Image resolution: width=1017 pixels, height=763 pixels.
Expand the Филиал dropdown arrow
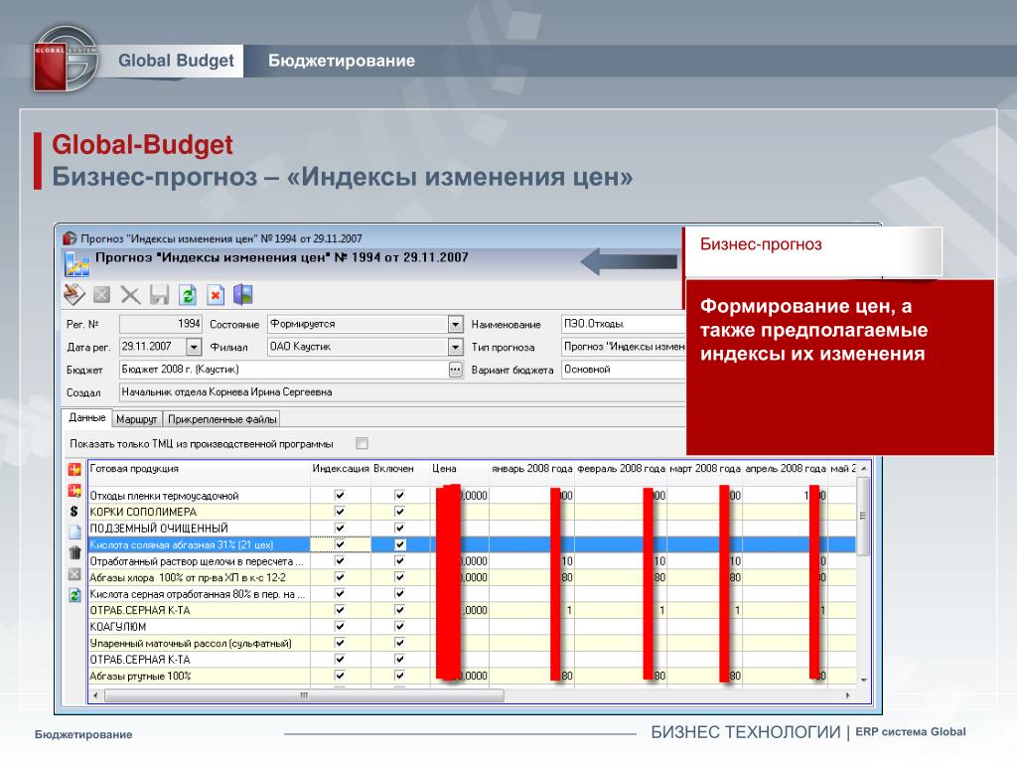(x=455, y=347)
